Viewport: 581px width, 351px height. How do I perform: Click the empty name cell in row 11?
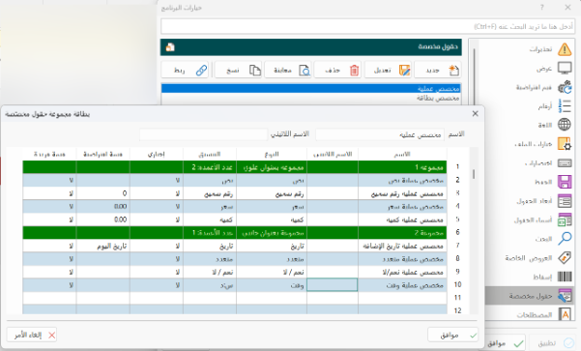pyautogui.click(x=402, y=298)
